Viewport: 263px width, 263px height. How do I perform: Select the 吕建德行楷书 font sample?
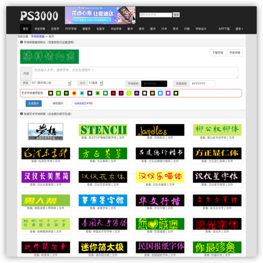160,154
